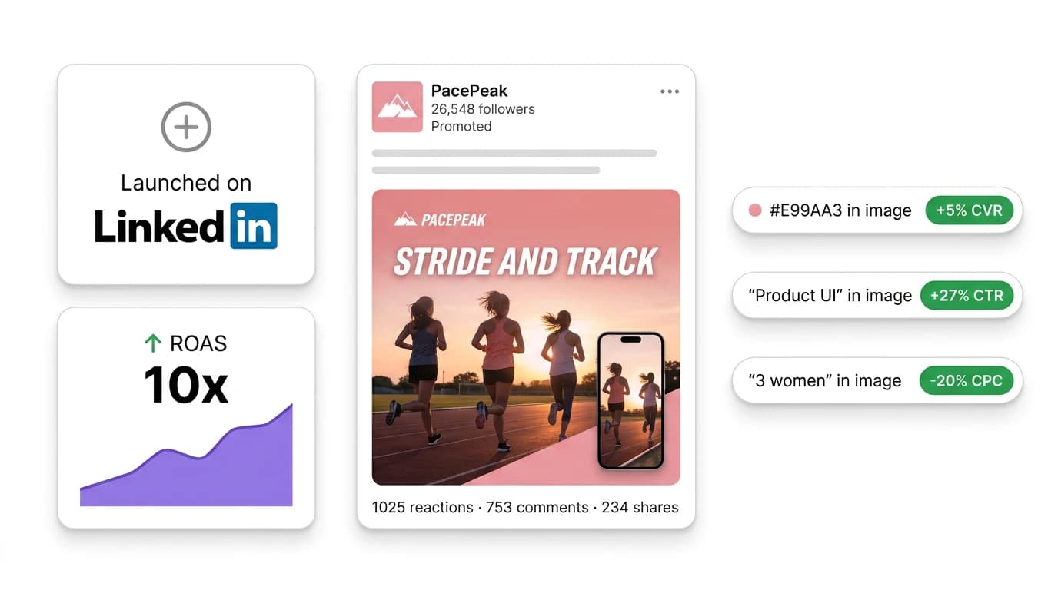This screenshot has height=590, width=1058.
Task: Click the PacePeak follower count link
Action: pos(481,108)
